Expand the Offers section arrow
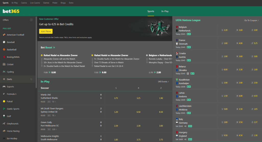Screen dimensions: 262x142 point(31,20)
